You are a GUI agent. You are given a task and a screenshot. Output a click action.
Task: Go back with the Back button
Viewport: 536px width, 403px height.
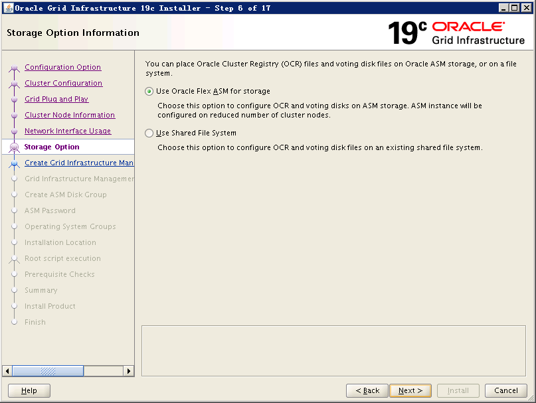click(x=367, y=390)
